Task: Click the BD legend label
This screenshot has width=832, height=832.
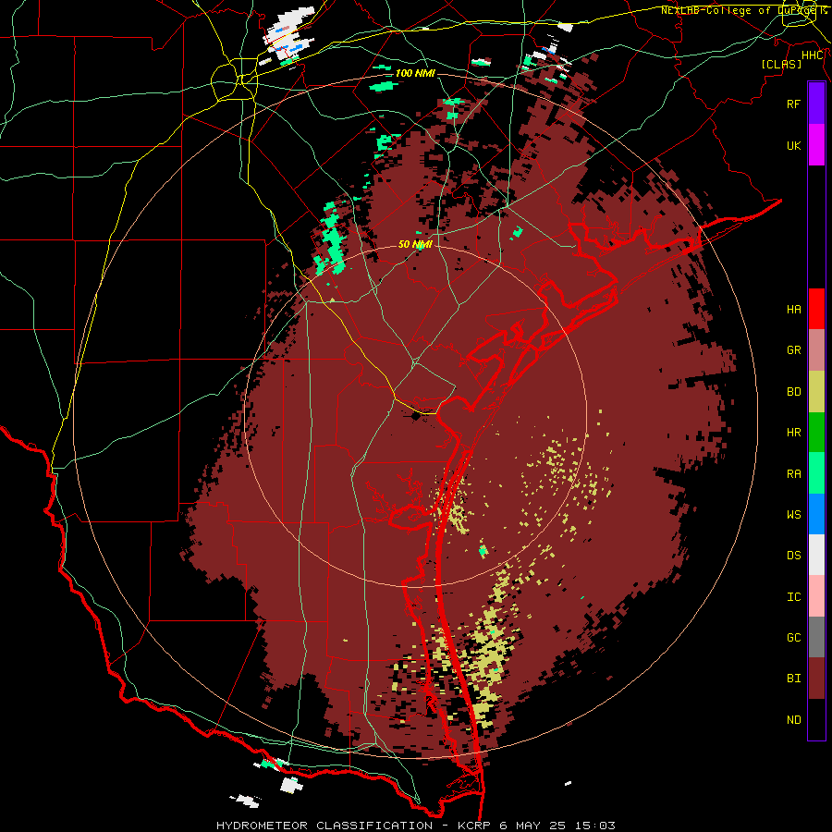Action: pos(793,391)
